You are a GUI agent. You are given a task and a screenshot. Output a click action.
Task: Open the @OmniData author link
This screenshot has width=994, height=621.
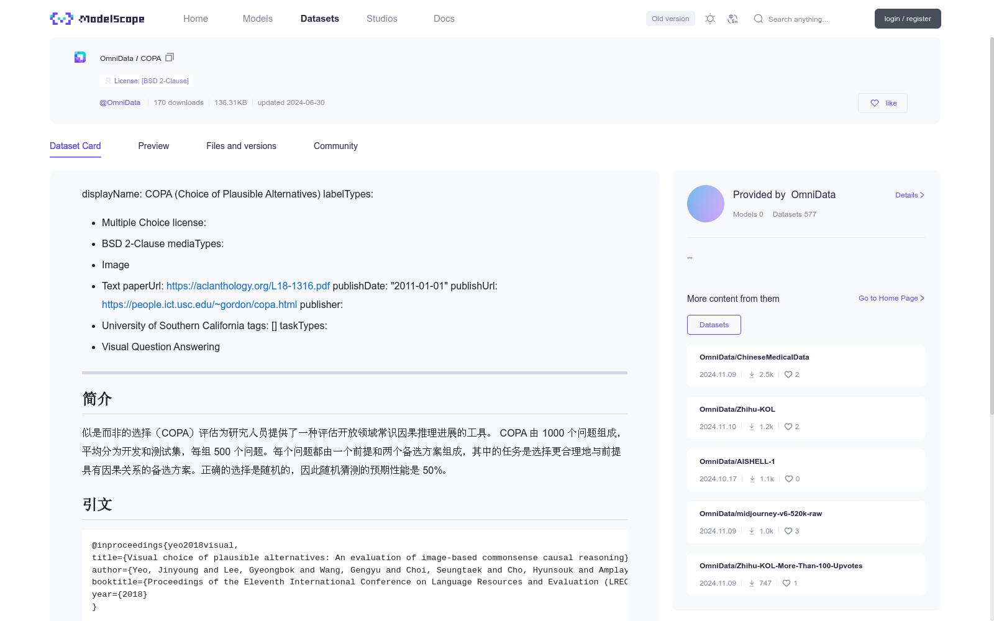pyautogui.click(x=120, y=102)
